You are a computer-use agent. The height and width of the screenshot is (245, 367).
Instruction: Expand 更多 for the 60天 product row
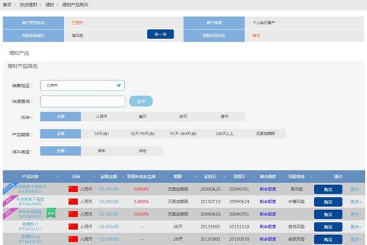click(356, 227)
